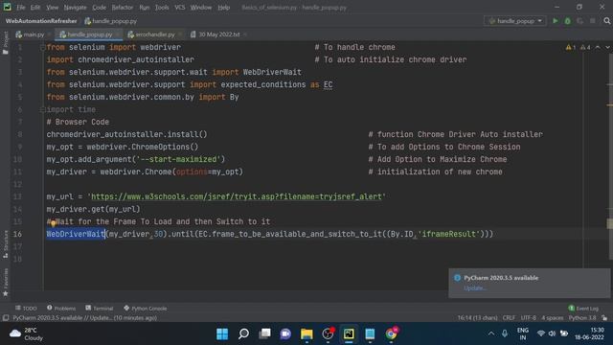Screen dimensions: 613x345
Task: Click the yellow warning count indicator
Action: (571, 47)
